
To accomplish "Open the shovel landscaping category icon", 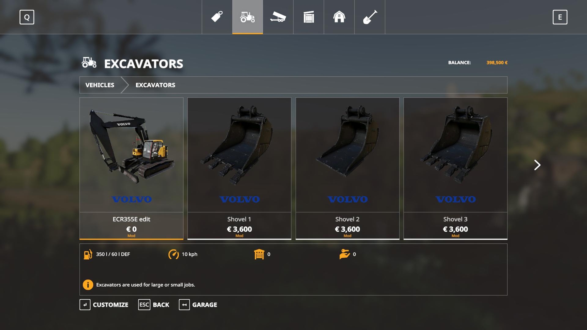I will [370, 17].
